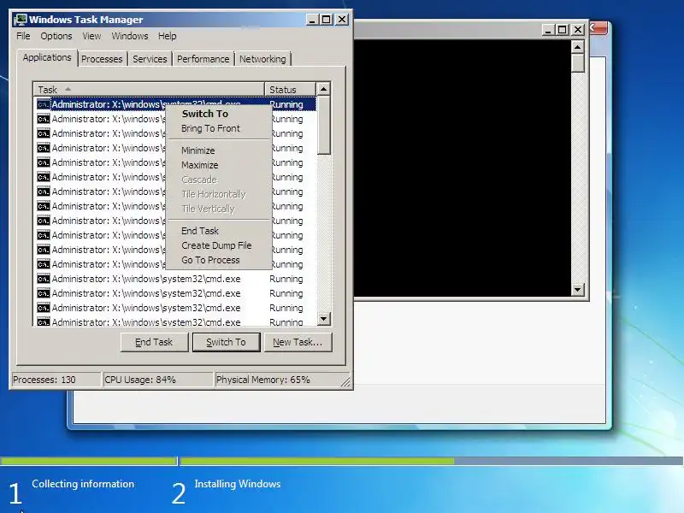Switch to the Performance tab

(203, 59)
